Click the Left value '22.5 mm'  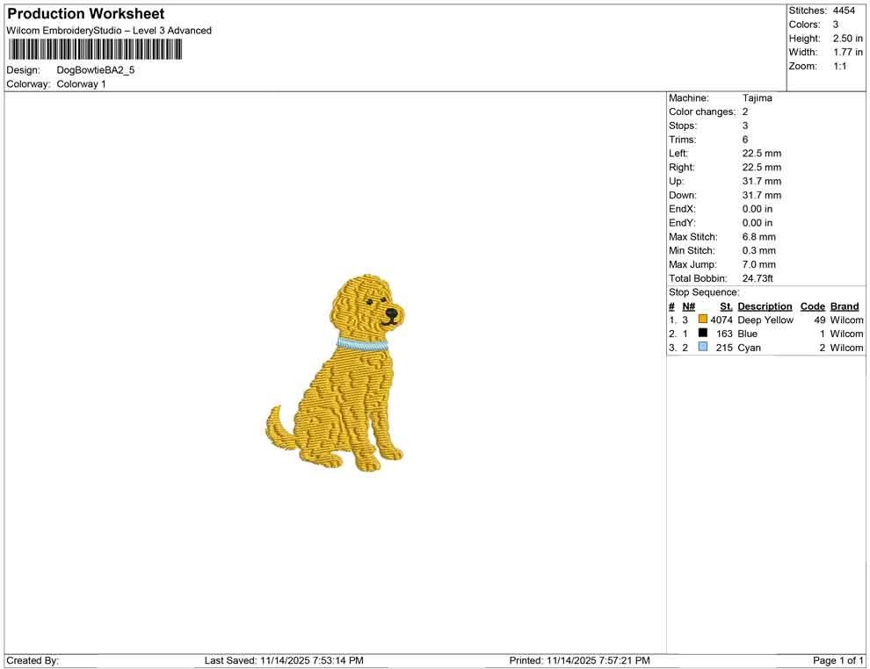762,153
